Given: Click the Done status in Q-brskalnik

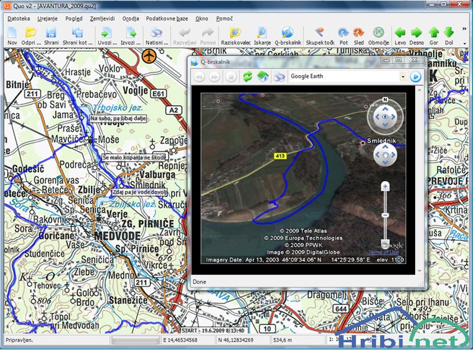Looking at the screenshot, I should coord(199,282).
